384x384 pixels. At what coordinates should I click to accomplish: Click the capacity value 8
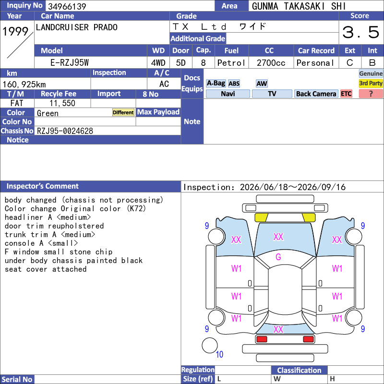pos(203,63)
